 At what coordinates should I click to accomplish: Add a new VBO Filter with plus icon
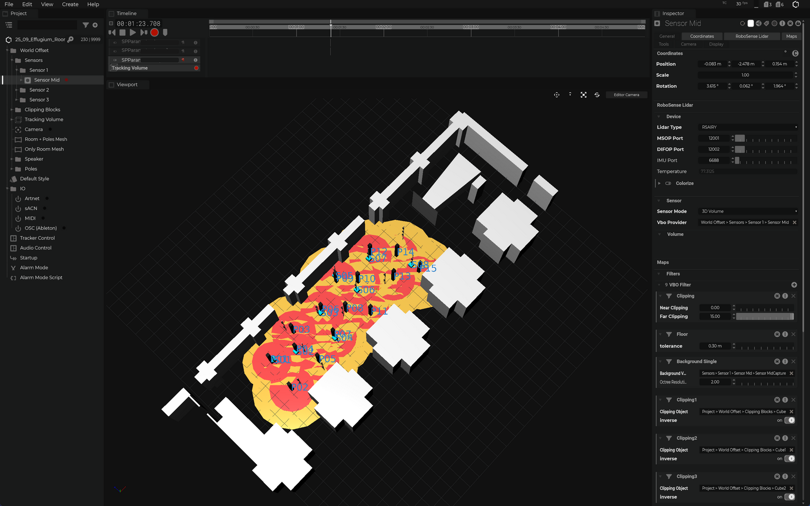[794, 285]
